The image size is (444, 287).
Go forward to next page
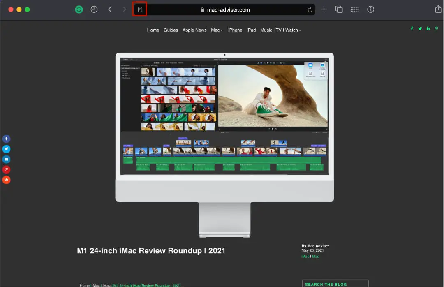124,9
